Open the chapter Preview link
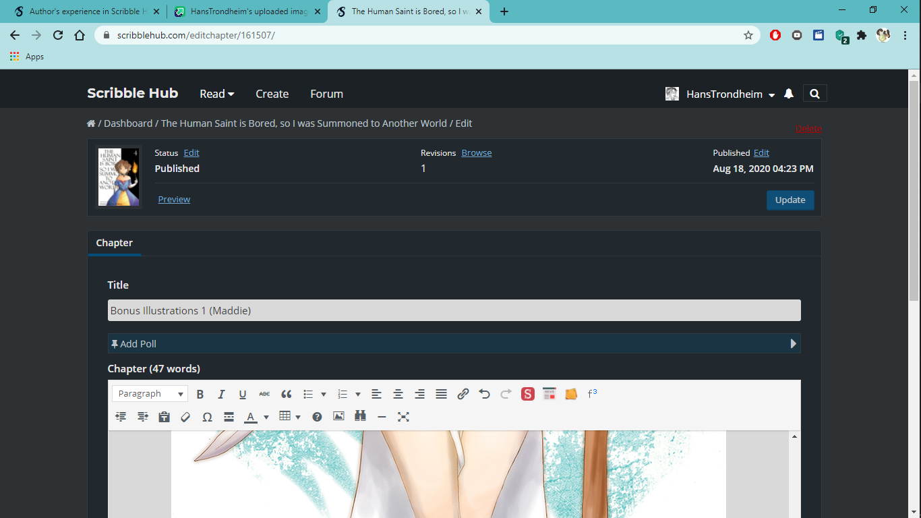Screen dimensions: 921x518 pos(174,200)
